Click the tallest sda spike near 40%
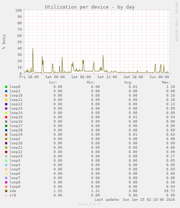 pos(33,48)
